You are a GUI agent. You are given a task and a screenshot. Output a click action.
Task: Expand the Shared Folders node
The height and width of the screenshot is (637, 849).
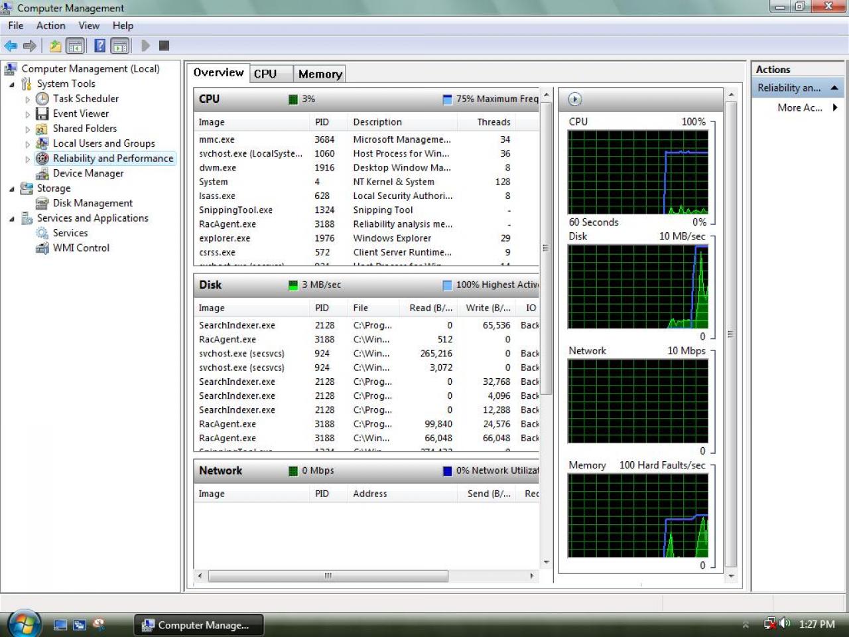point(27,129)
